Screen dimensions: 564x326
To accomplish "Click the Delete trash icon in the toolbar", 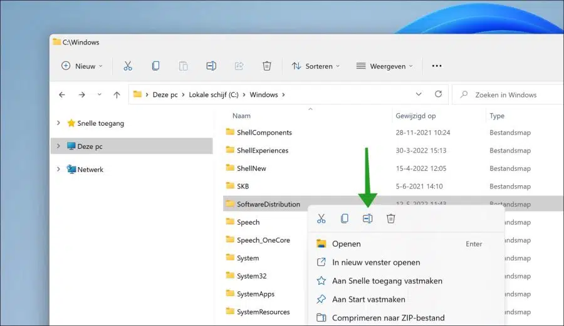I will click(267, 66).
